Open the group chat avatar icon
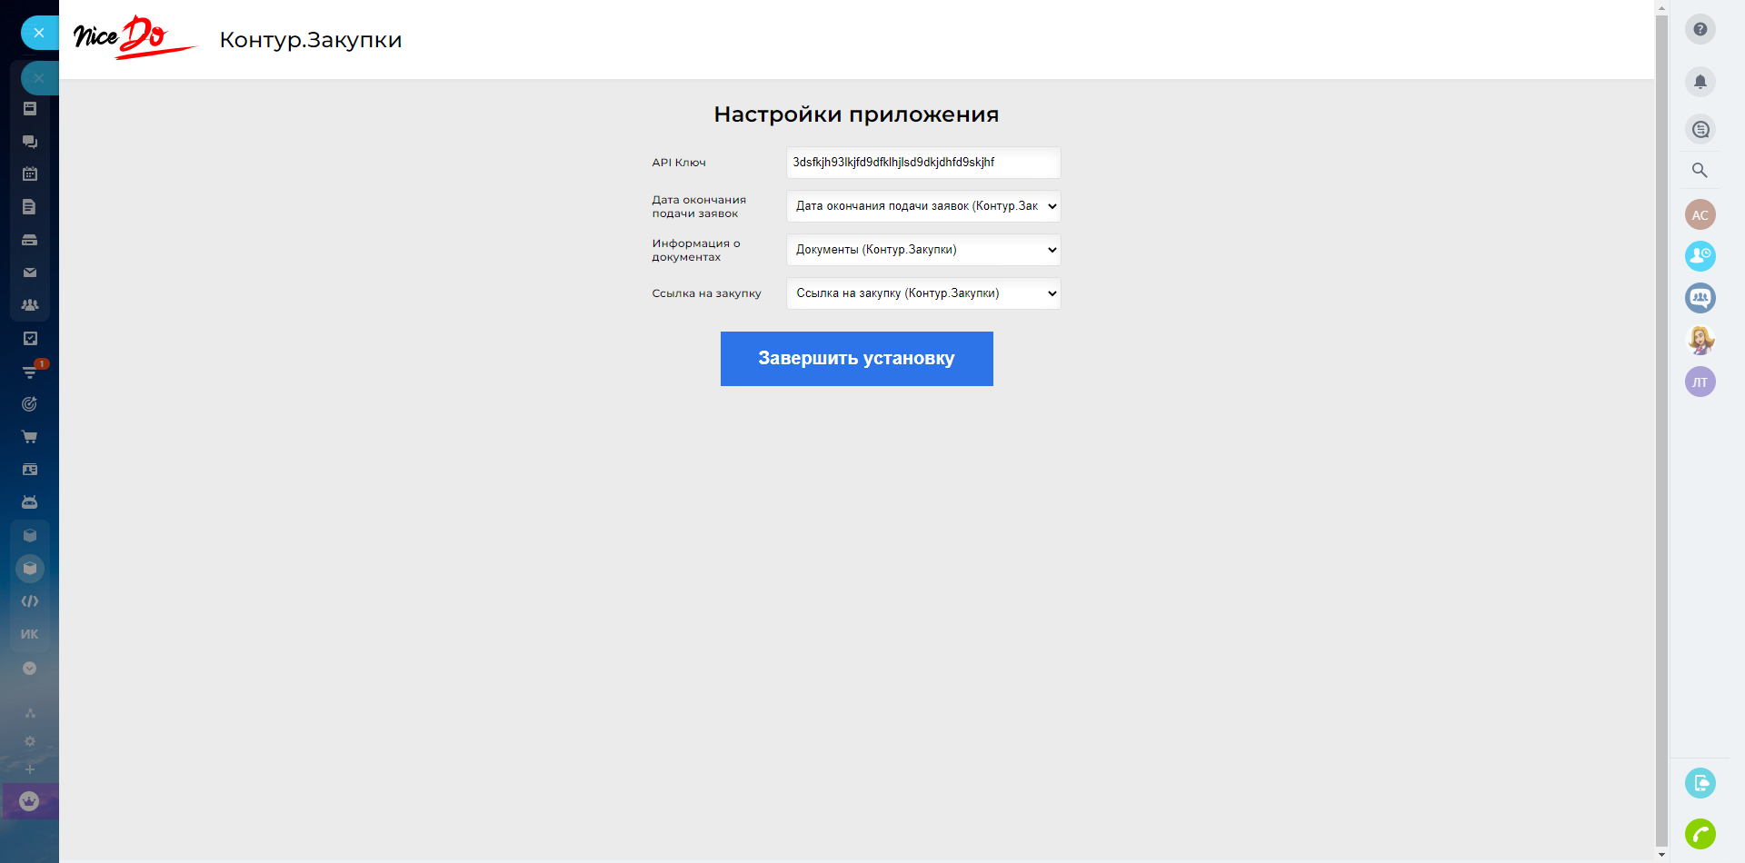The image size is (1745, 863). coord(1700,298)
